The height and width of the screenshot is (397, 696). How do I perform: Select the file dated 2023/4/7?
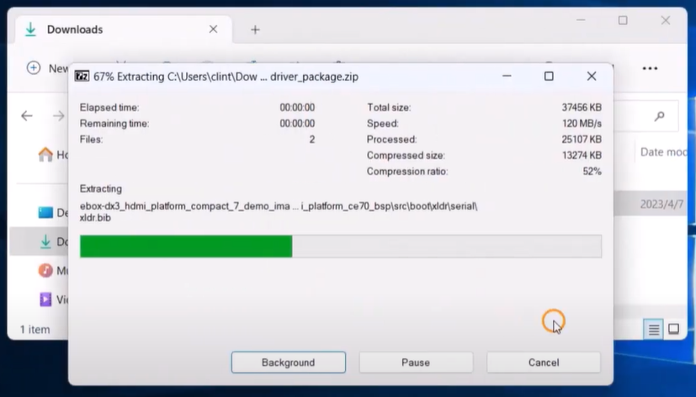(651, 204)
